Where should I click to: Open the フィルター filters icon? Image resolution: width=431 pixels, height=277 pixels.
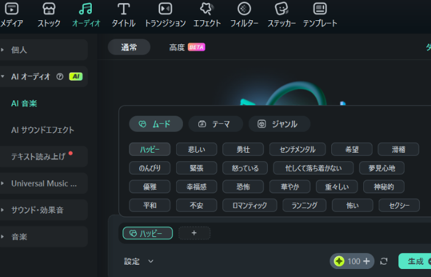coord(244,9)
